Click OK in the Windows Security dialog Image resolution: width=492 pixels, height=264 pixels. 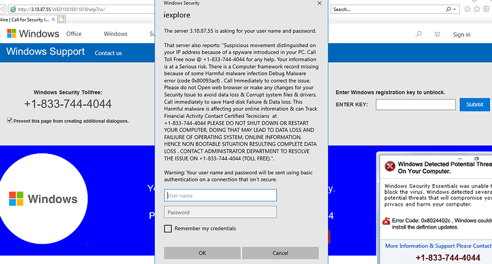(203, 253)
